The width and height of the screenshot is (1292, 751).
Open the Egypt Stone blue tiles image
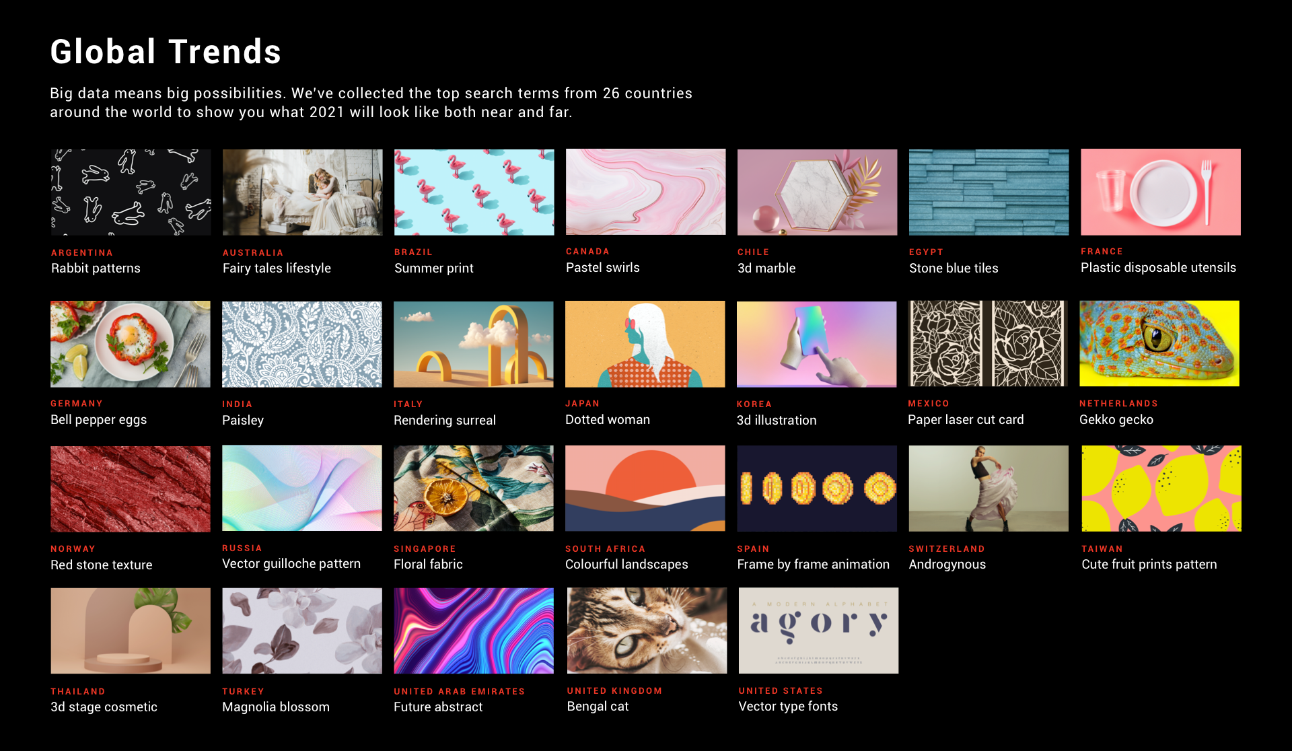[x=988, y=191]
